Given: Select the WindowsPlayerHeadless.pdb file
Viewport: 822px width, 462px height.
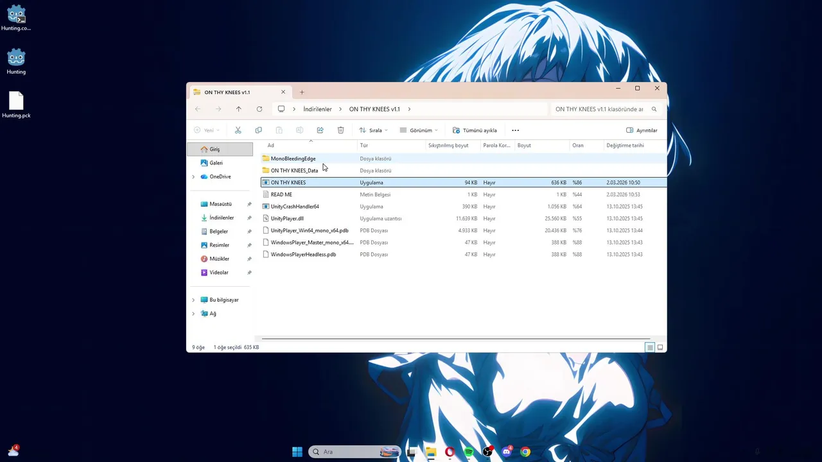Looking at the screenshot, I should click(x=464, y=255).
